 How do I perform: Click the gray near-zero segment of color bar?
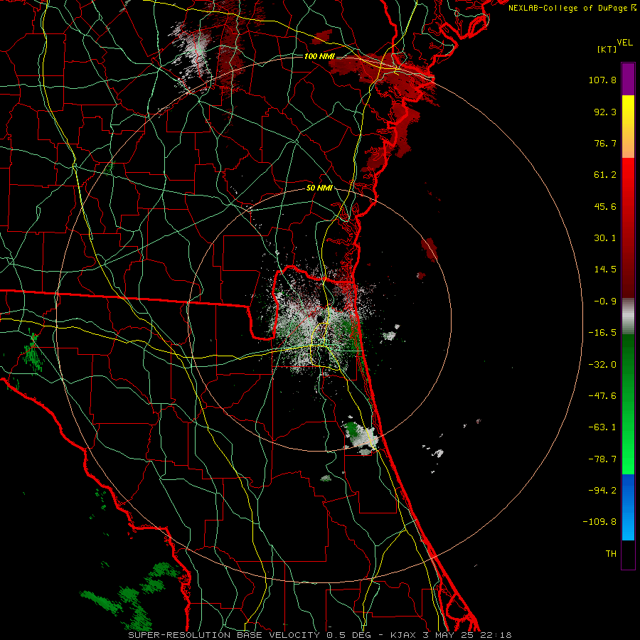click(628, 316)
